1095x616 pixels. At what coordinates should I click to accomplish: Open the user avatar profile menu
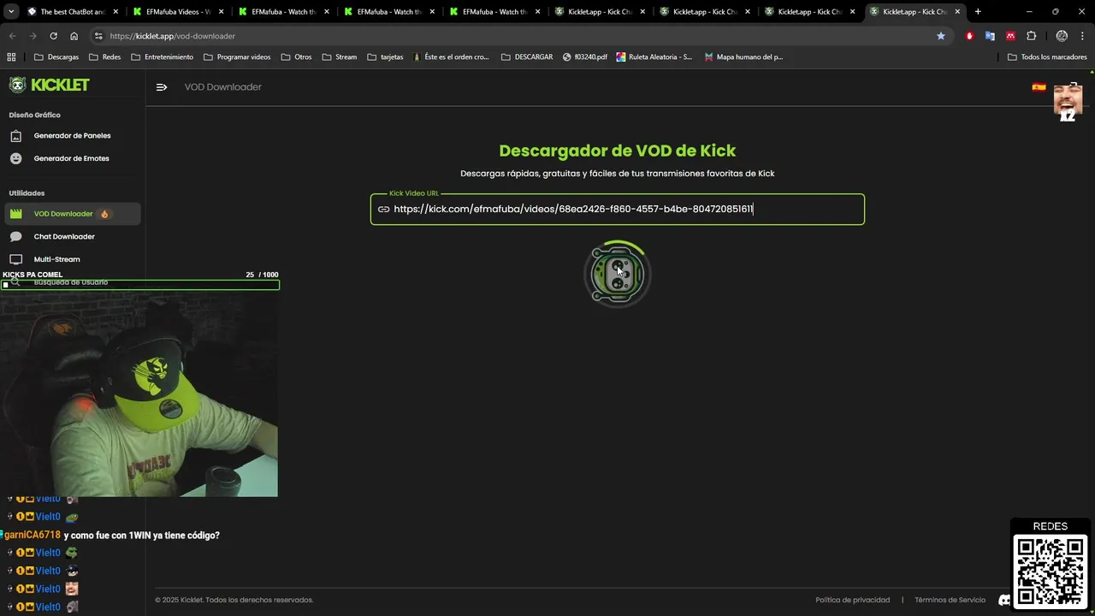1068,101
